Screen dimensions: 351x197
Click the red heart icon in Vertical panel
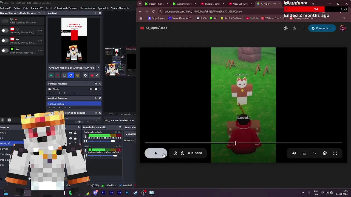pyautogui.click(x=92, y=76)
